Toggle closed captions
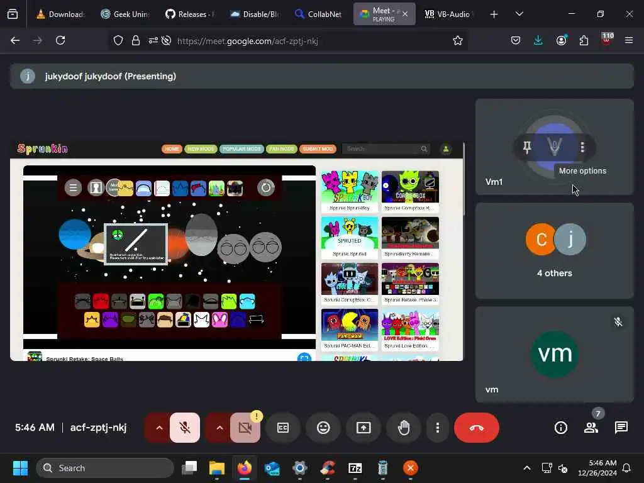 283,428
